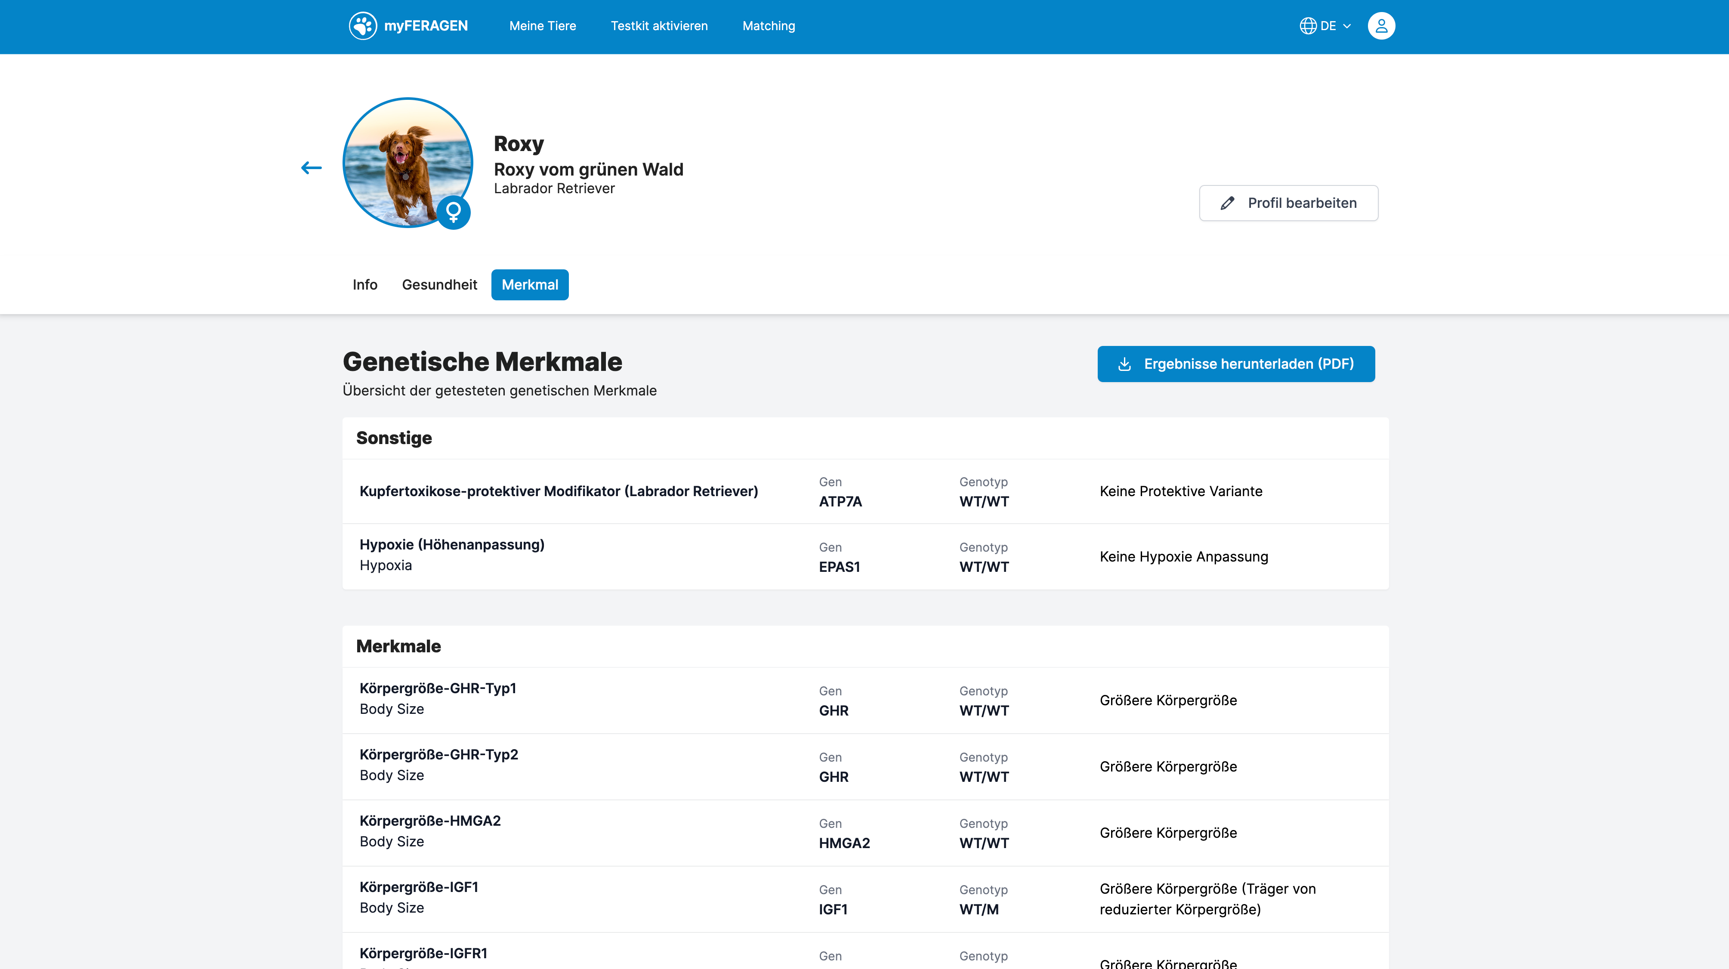Click the pencil icon on Profil bearbeiten
This screenshot has height=969, width=1729.
1227,203
